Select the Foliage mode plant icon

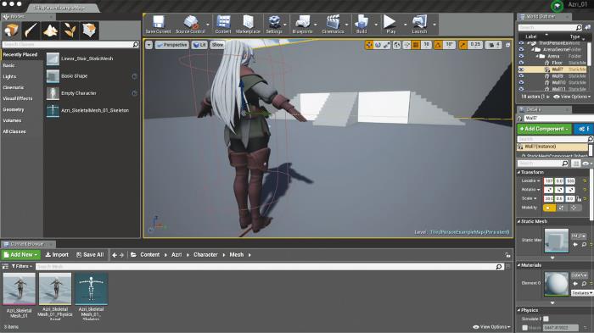click(x=70, y=31)
